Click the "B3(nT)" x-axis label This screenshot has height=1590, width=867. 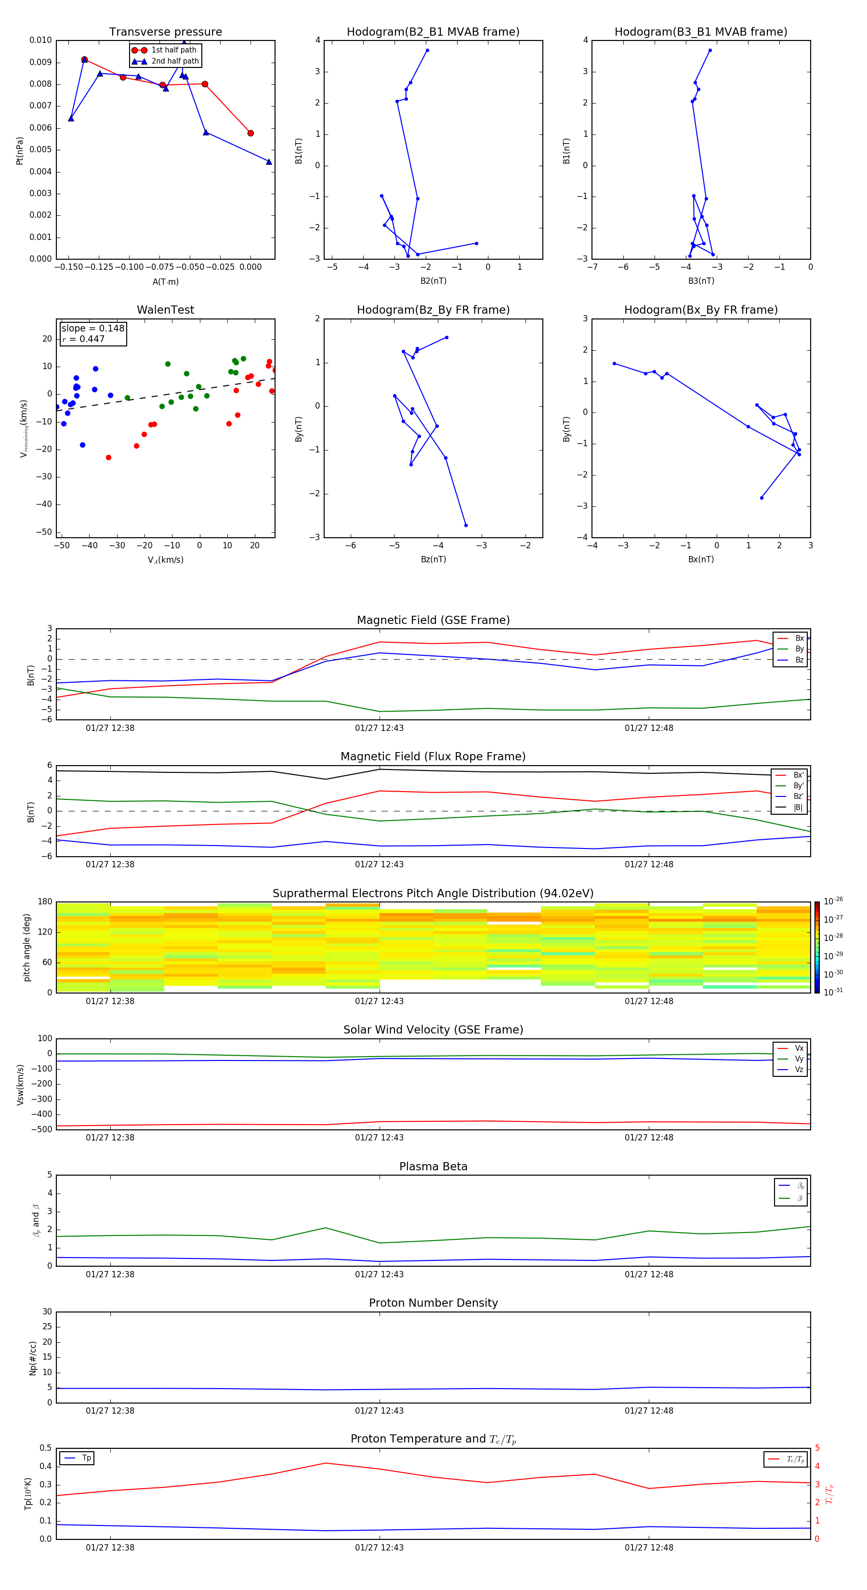[701, 281]
